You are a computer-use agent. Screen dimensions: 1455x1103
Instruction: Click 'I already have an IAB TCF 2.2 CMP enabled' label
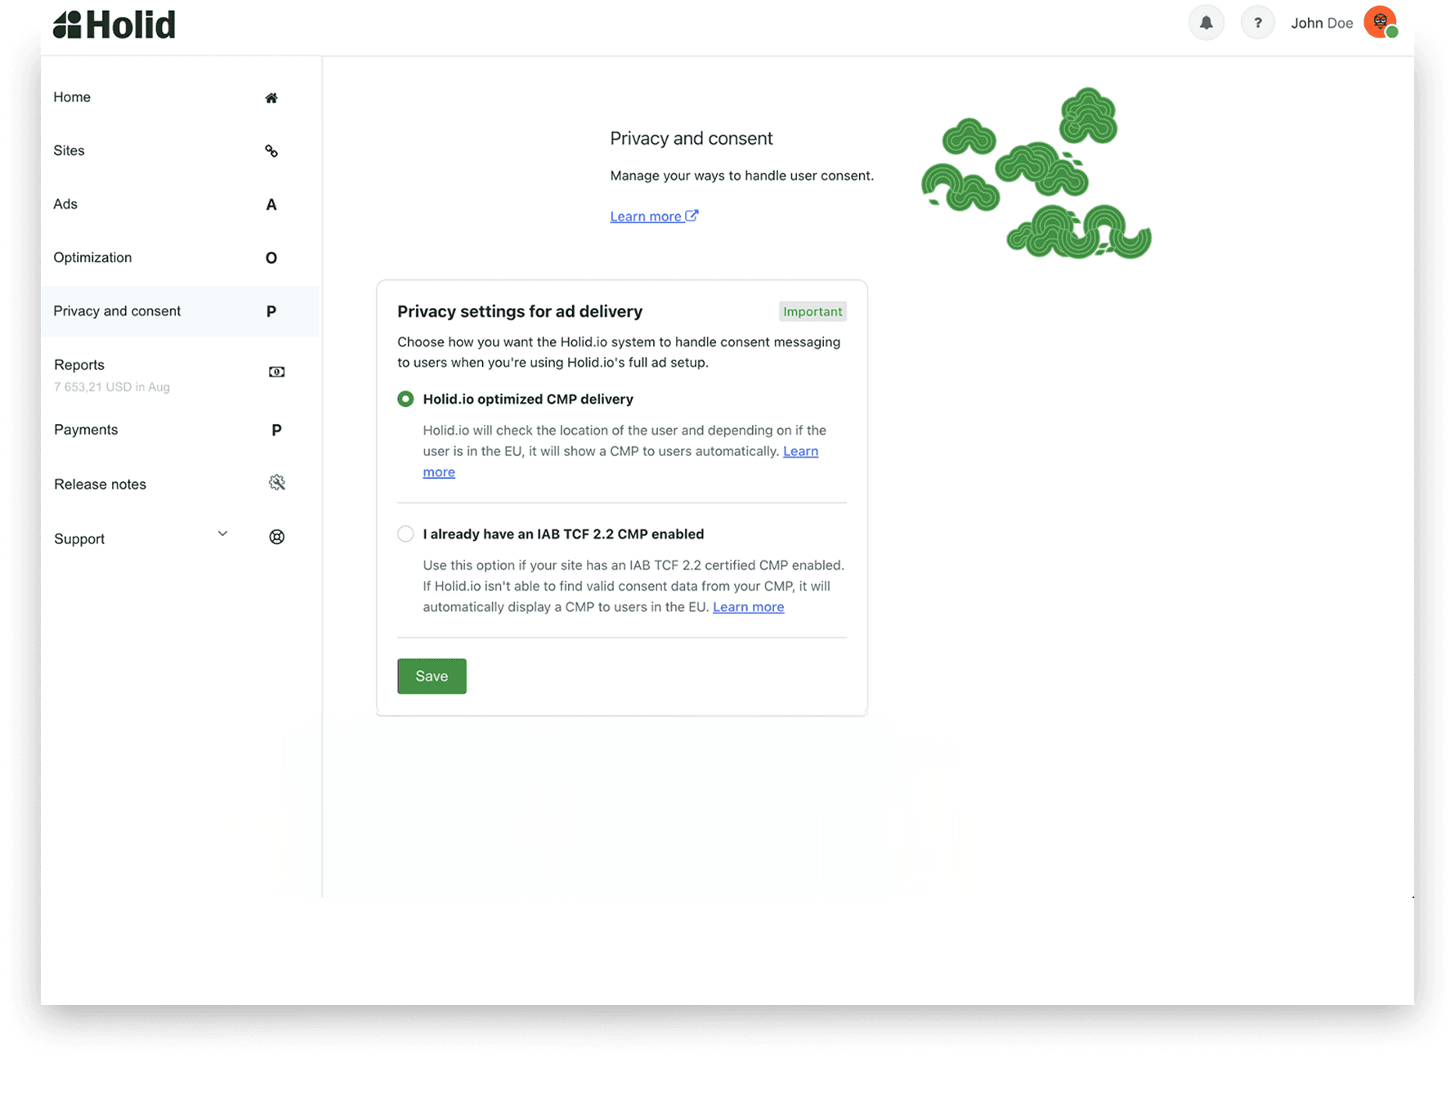(x=563, y=534)
